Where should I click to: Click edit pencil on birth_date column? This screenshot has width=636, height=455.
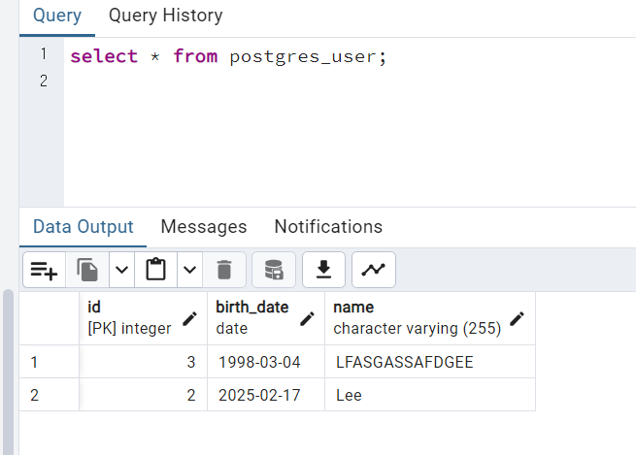(308, 318)
